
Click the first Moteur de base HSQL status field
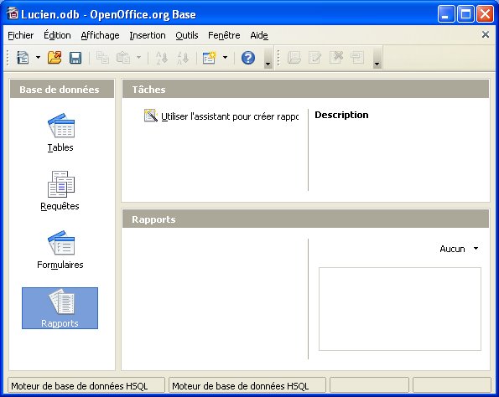click(x=86, y=385)
